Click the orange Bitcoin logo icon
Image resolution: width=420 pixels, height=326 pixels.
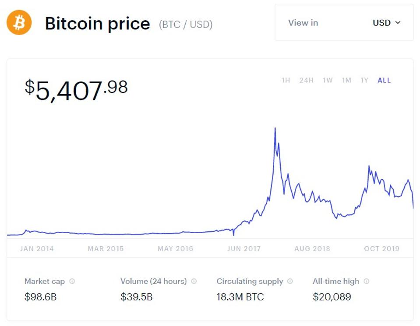click(19, 23)
